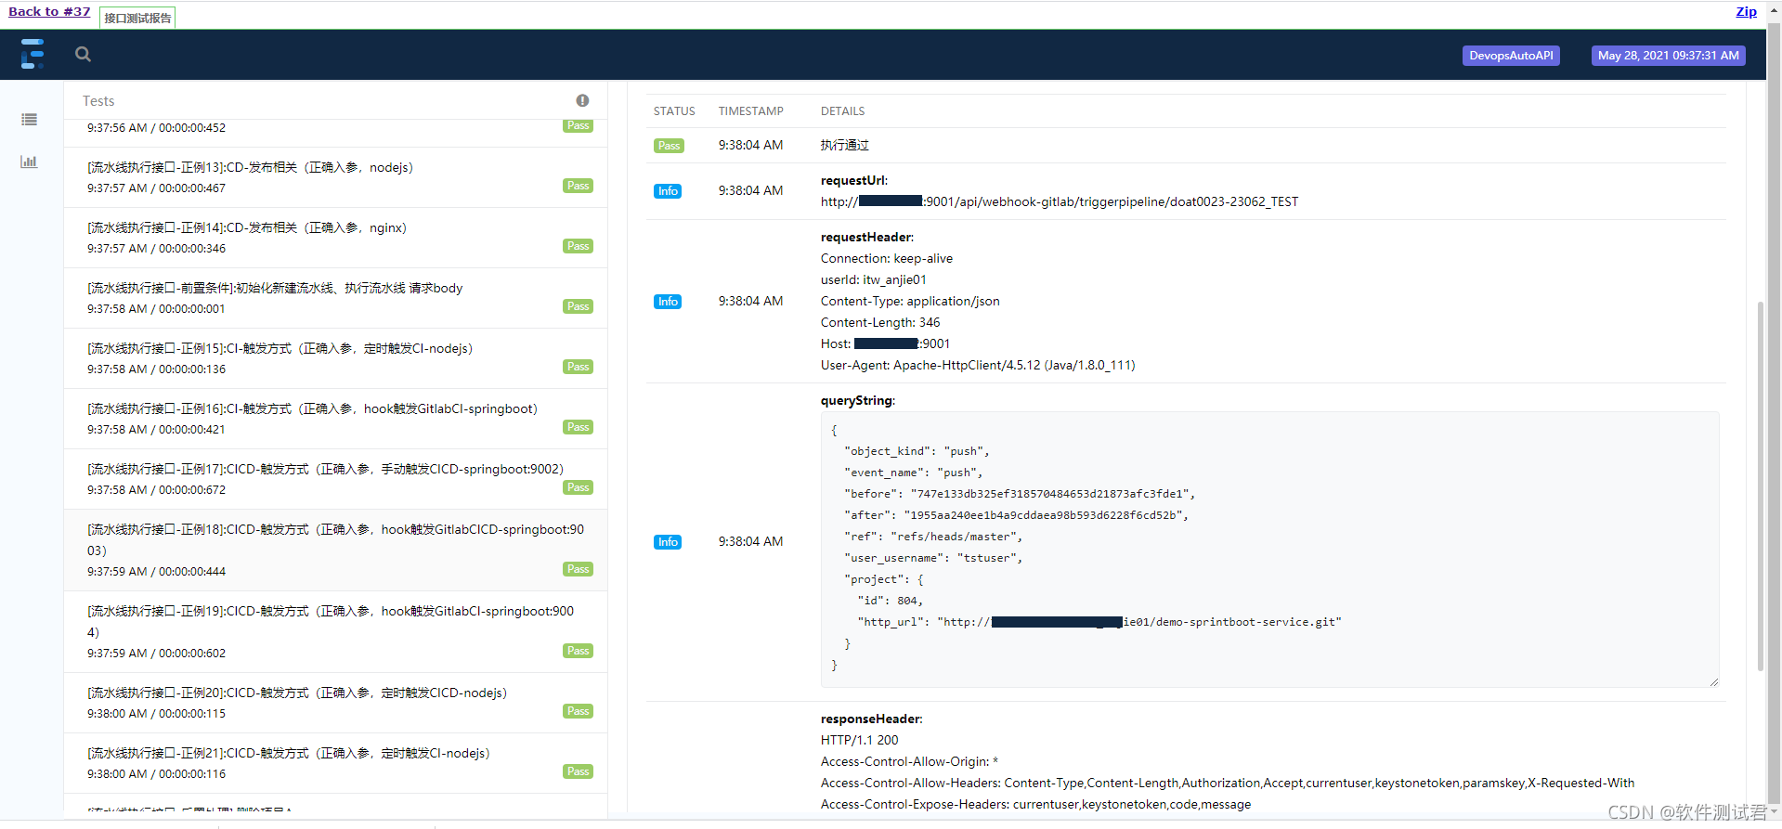This screenshot has width=1782, height=829.
Task: Select test 正例16 hook触发GitlabCI-springboot
Action: pyautogui.click(x=335, y=419)
